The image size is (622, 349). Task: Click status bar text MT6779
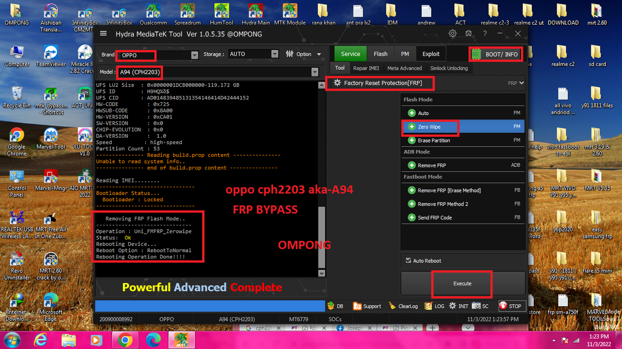pos(298,319)
